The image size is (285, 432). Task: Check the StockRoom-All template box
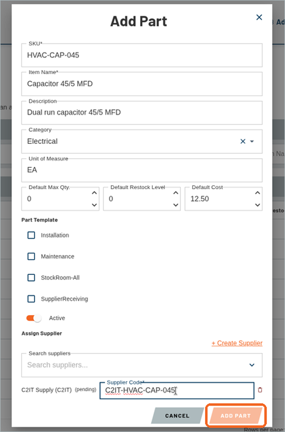(x=32, y=277)
